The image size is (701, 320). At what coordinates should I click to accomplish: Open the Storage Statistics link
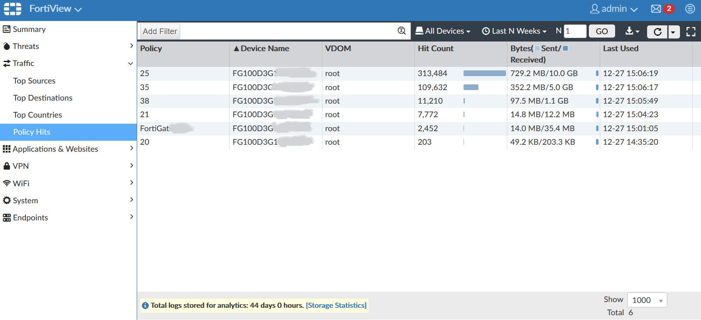(336, 305)
